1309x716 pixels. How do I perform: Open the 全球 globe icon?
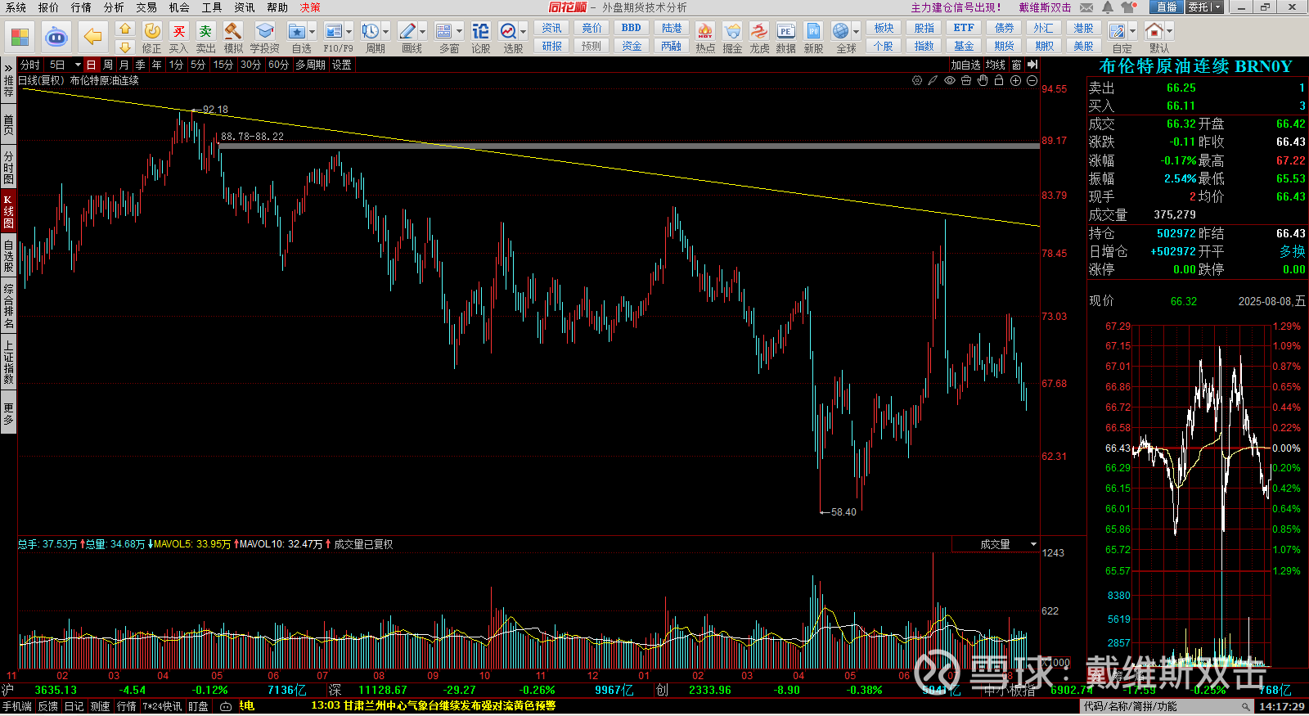(841, 31)
